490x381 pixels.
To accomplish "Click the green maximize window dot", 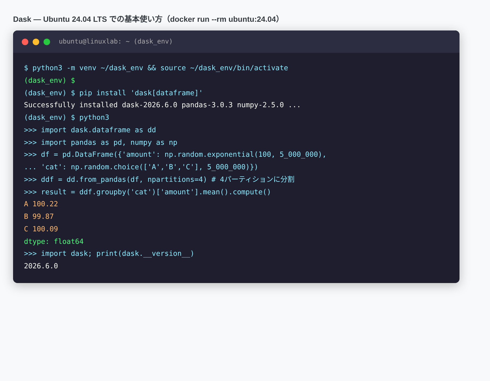I will (x=47, y=42).
